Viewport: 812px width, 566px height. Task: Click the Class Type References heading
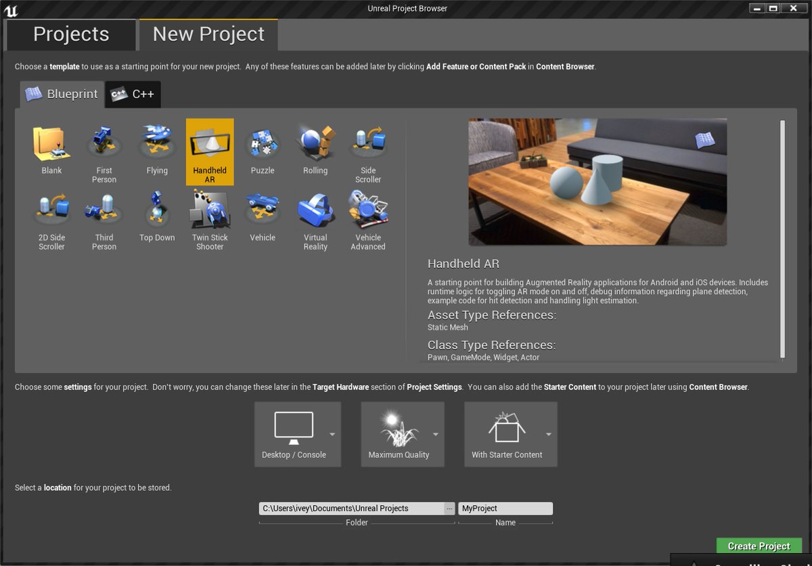click(x=492, y=345)
